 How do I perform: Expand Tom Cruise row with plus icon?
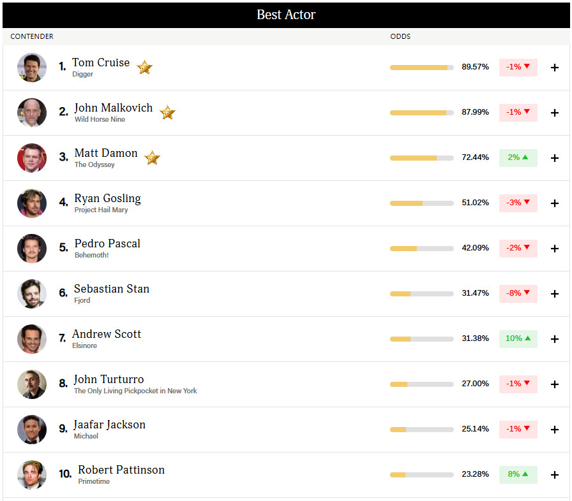click(x=555, y=68)
